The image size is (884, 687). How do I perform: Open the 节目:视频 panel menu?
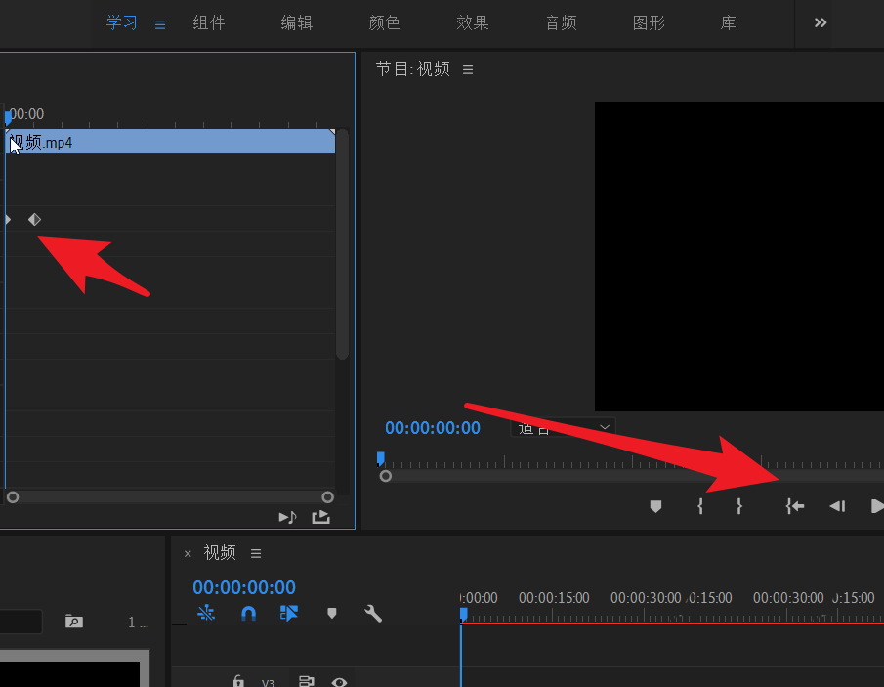pos(468,69)
